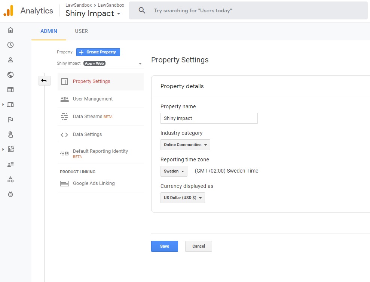Image resolution: width=370 pixels, height=282 pixels.
Task: Click the Analytics logo
Action: [9, 10]
